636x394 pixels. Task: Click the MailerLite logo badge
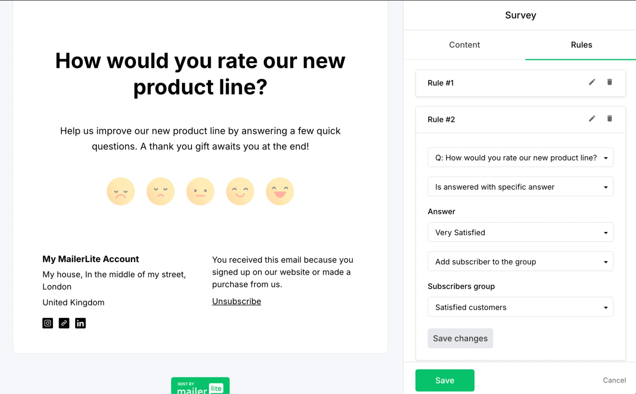(200, 386)
